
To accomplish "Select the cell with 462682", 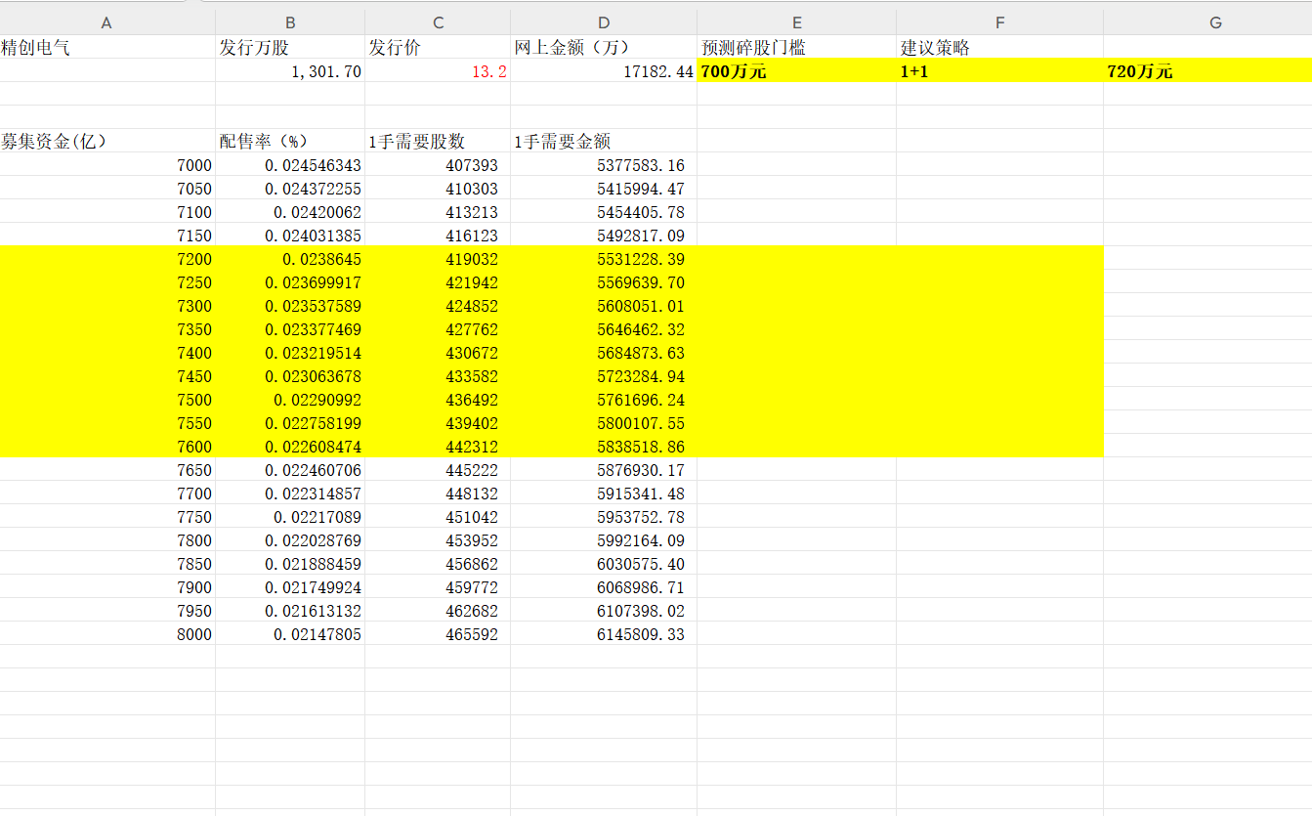I will click(438, 610).
